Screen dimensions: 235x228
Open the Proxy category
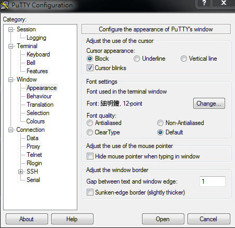(x=33, y=146)
